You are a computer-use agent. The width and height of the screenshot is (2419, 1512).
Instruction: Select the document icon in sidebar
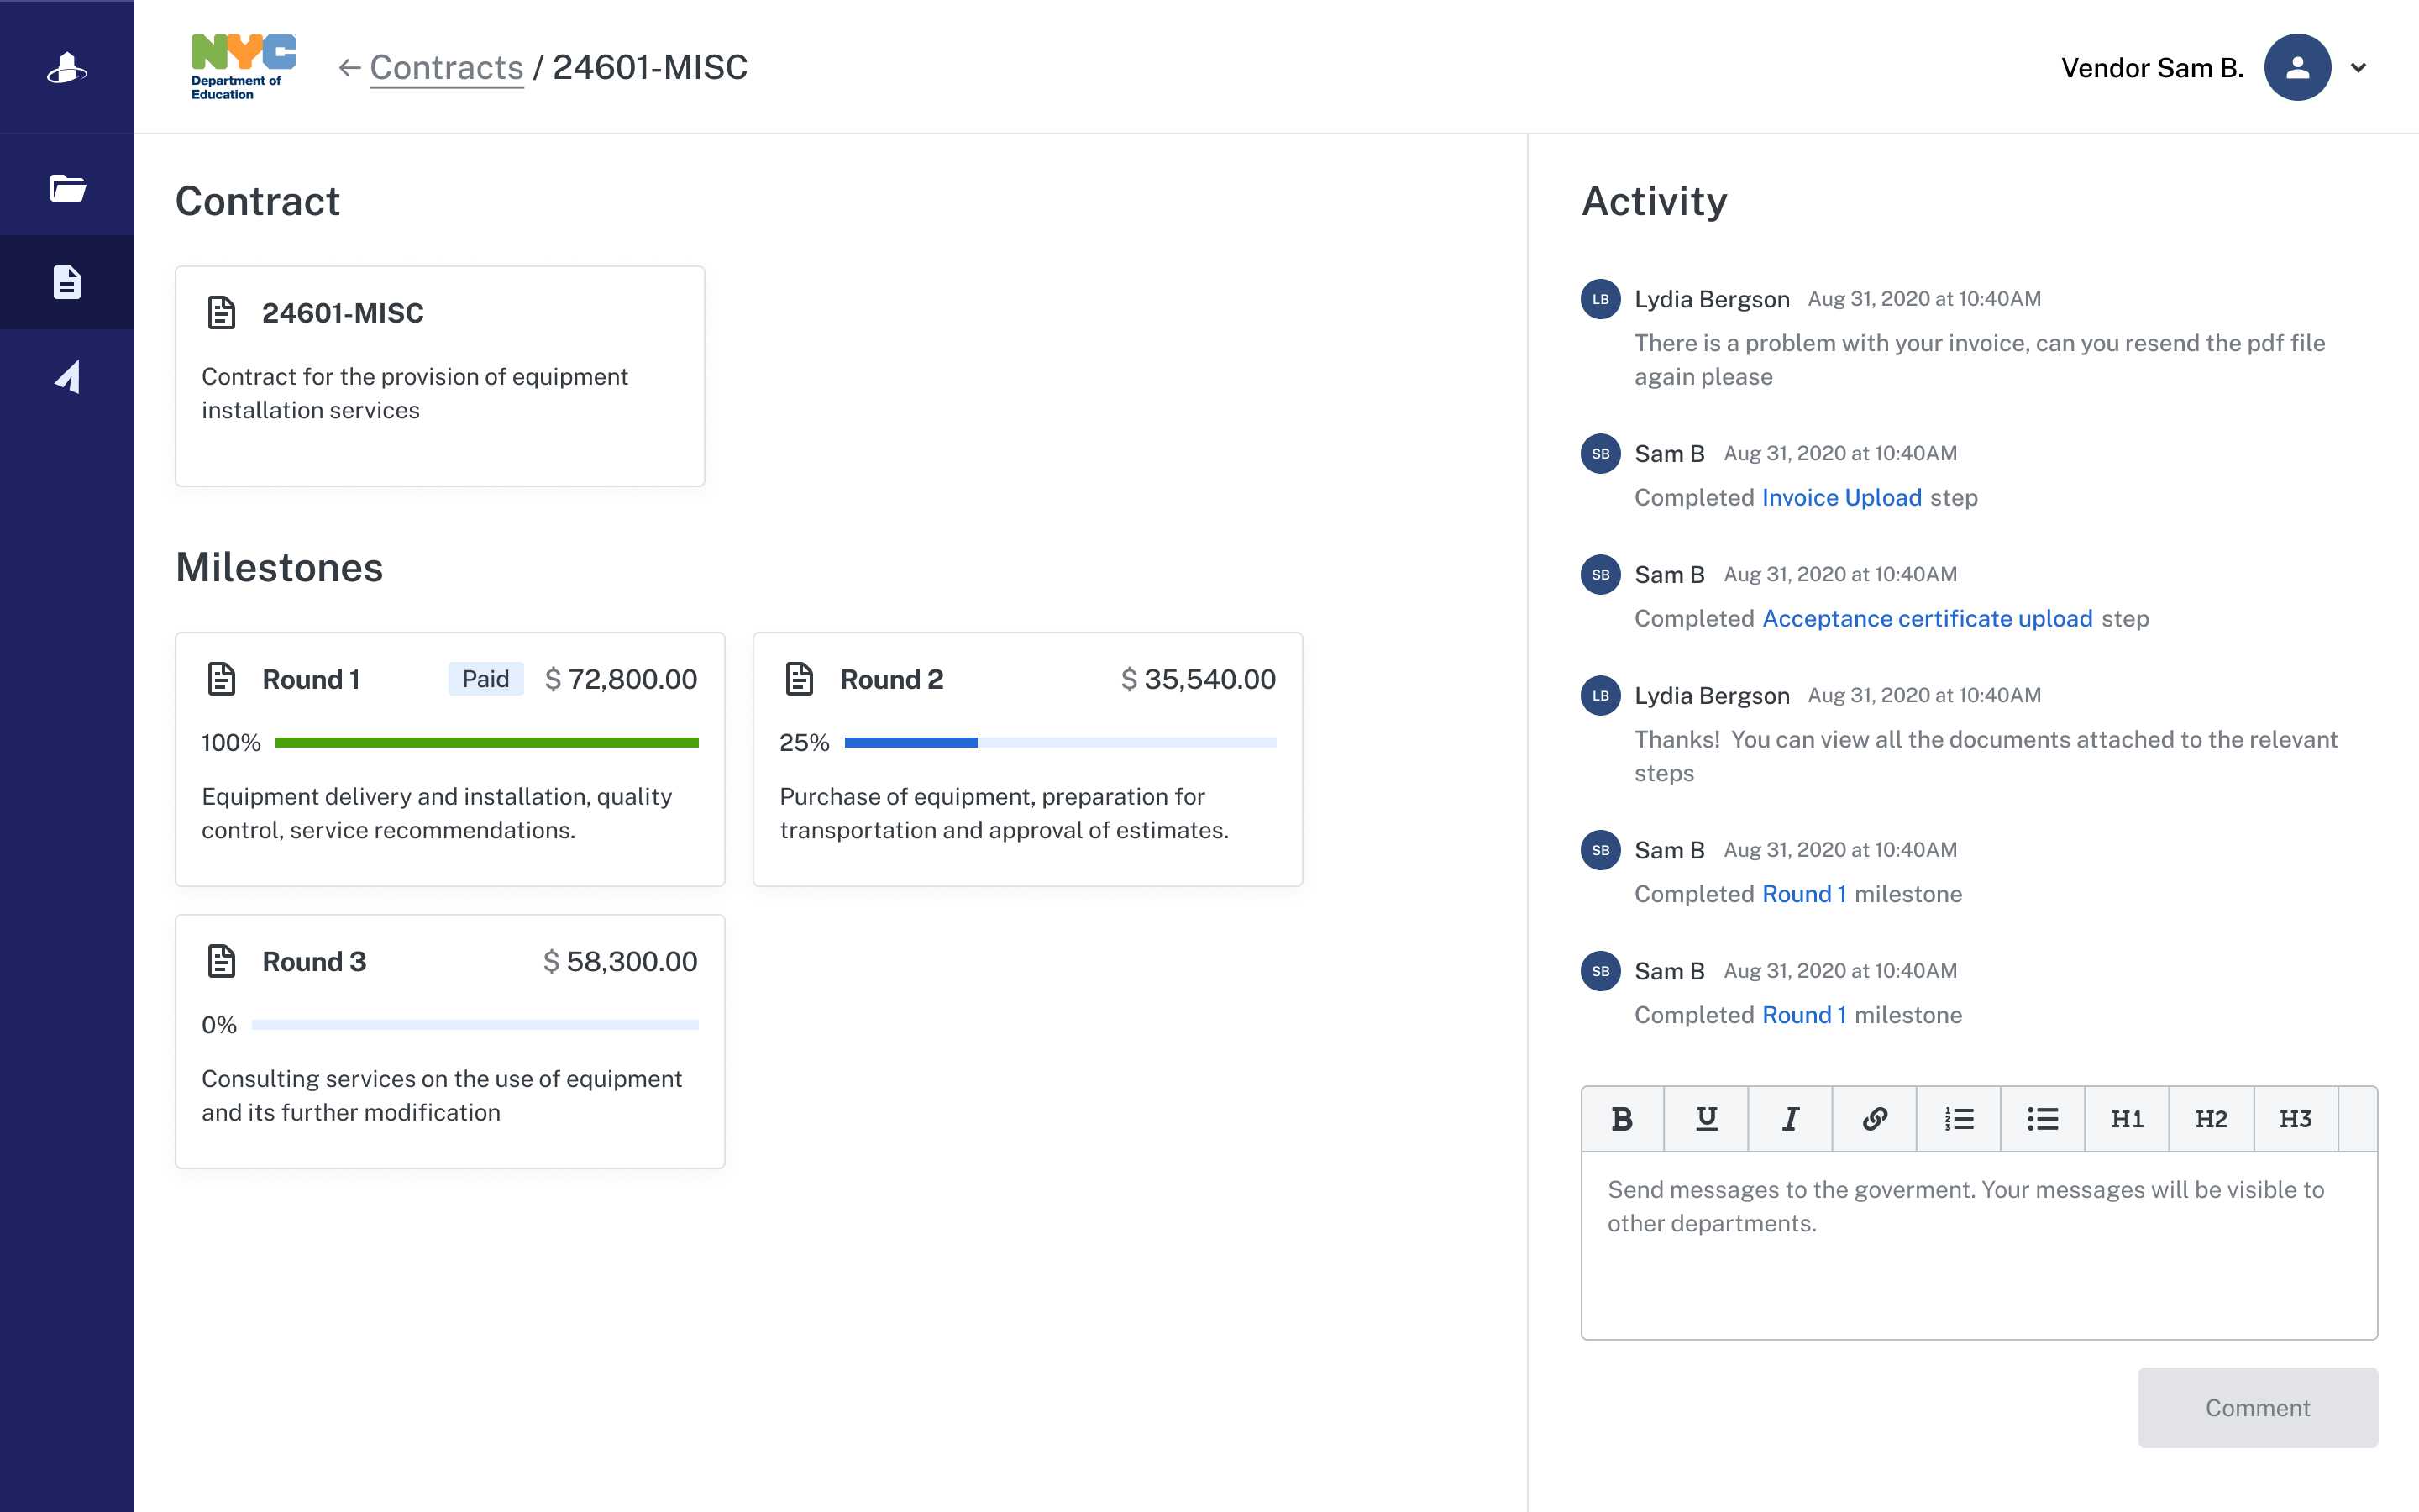tap(67, 282)
